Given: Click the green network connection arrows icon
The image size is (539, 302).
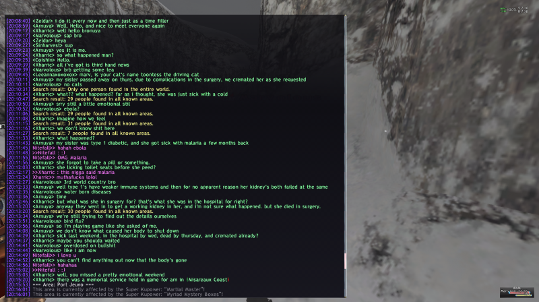Looking at the screenshot, I should [x=503, y=9].
